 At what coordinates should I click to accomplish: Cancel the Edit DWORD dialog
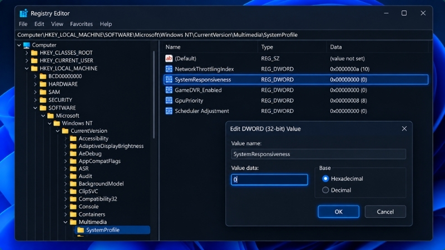click(x=385, y=212)
